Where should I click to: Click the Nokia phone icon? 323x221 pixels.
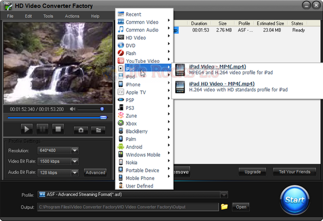121,162
